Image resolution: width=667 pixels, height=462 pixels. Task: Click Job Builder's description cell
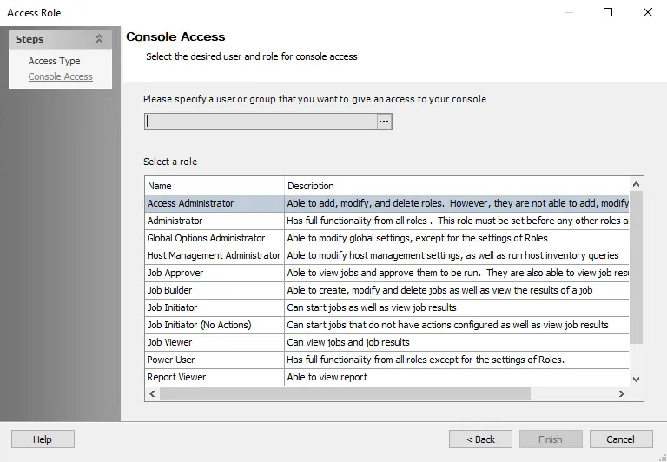[x=457, y=290]
